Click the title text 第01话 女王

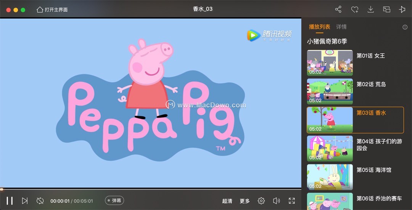[x=370, y=56]
